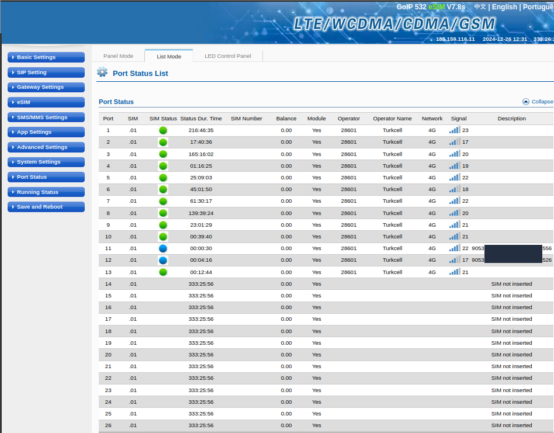Switch to Panel Mode tab

coord(119,56)
